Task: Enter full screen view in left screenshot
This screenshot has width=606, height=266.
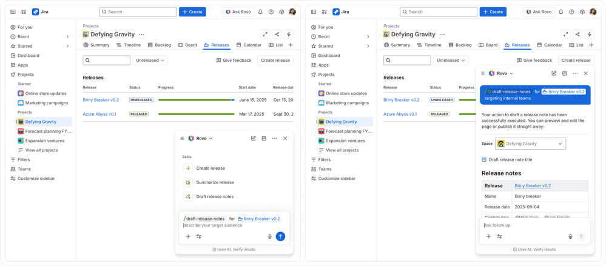Action: (265, 35)
